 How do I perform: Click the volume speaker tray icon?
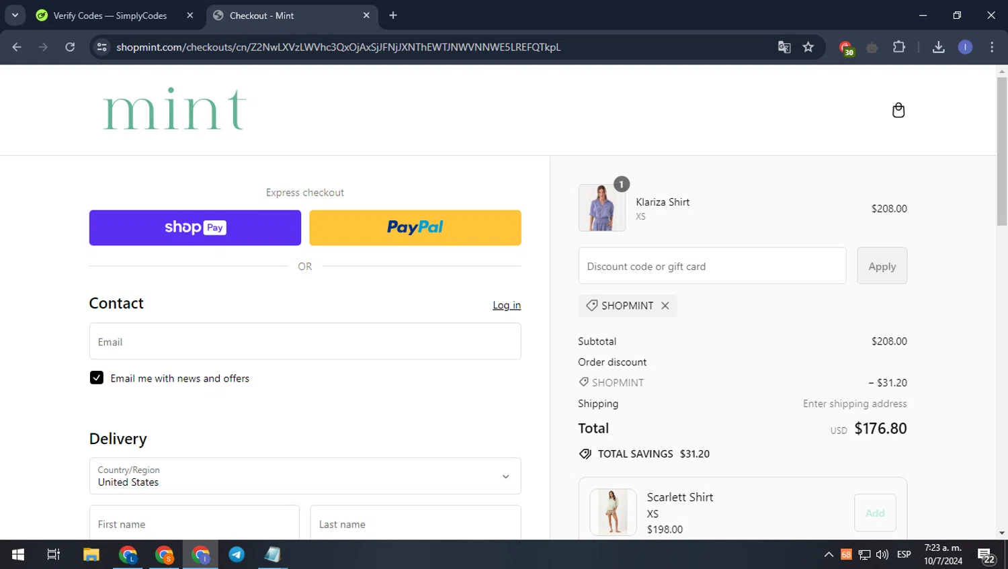[x=882, y=554]
